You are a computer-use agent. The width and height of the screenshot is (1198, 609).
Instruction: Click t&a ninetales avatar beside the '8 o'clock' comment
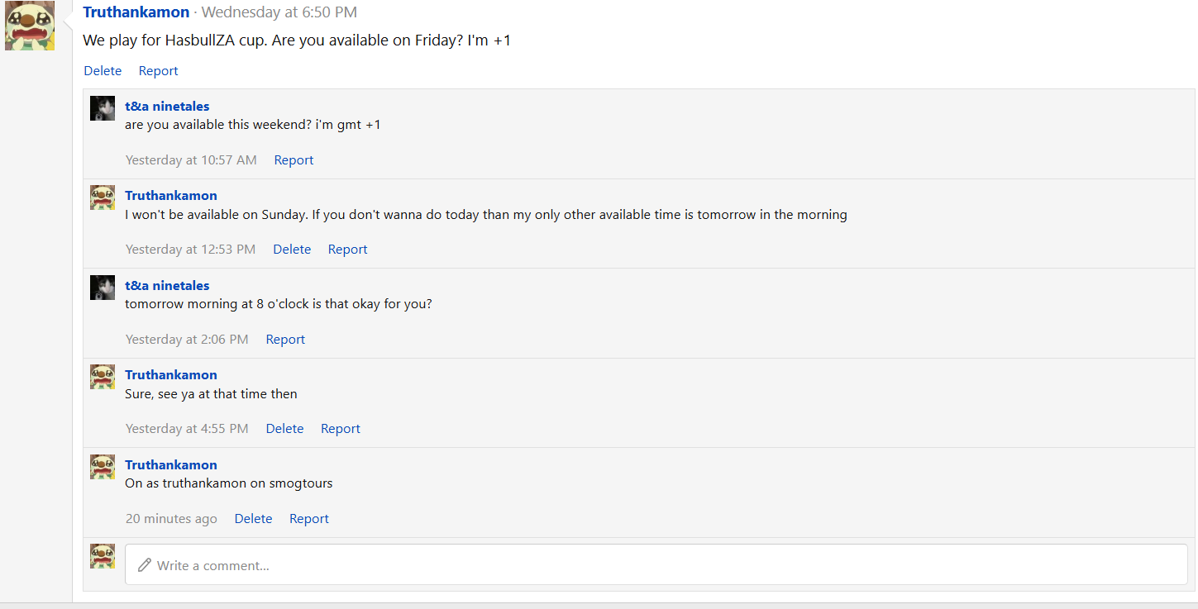pyautogui.click(x=103, y=288)
